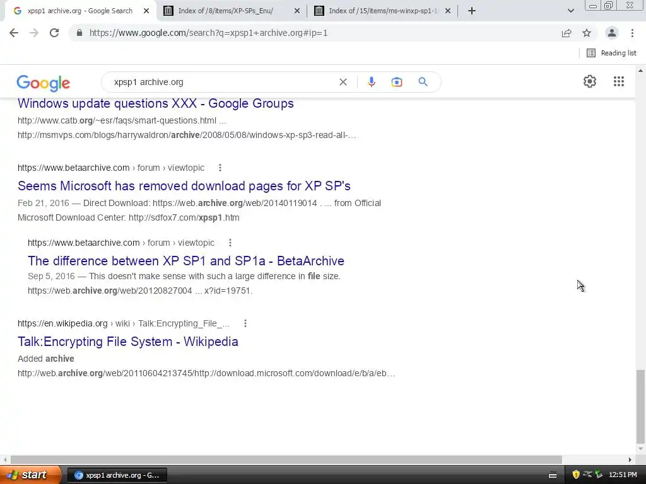The height and width of the screenshot is (484, 646).
Task: Click horizontal scrollbar right arrow
Action: 630,459
